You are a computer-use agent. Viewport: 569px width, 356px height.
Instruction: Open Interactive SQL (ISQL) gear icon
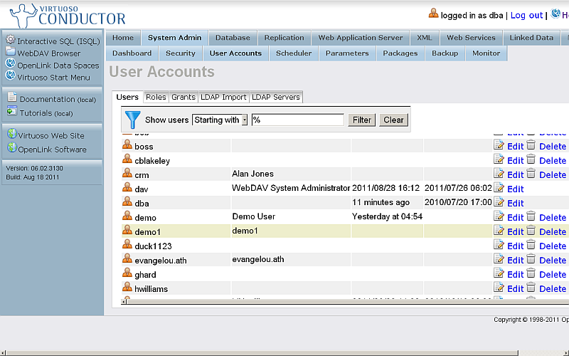click(x=11, y=40)
